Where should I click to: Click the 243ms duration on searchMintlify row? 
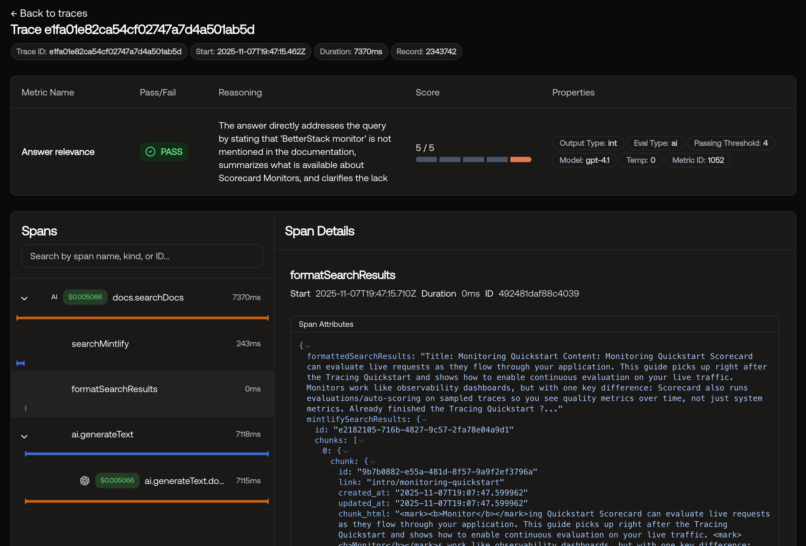point(248,344)
